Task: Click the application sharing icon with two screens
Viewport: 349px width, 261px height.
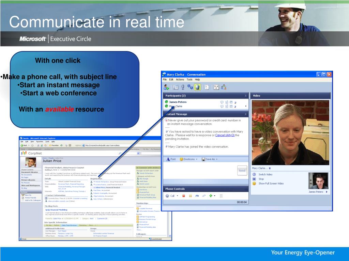Action: [x=190, y=87]
